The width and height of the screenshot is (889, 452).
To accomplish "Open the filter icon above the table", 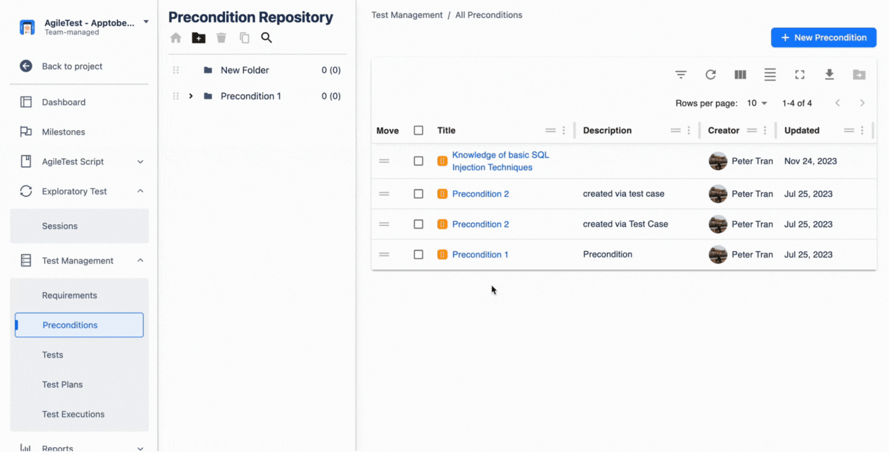I will [681, 75].
